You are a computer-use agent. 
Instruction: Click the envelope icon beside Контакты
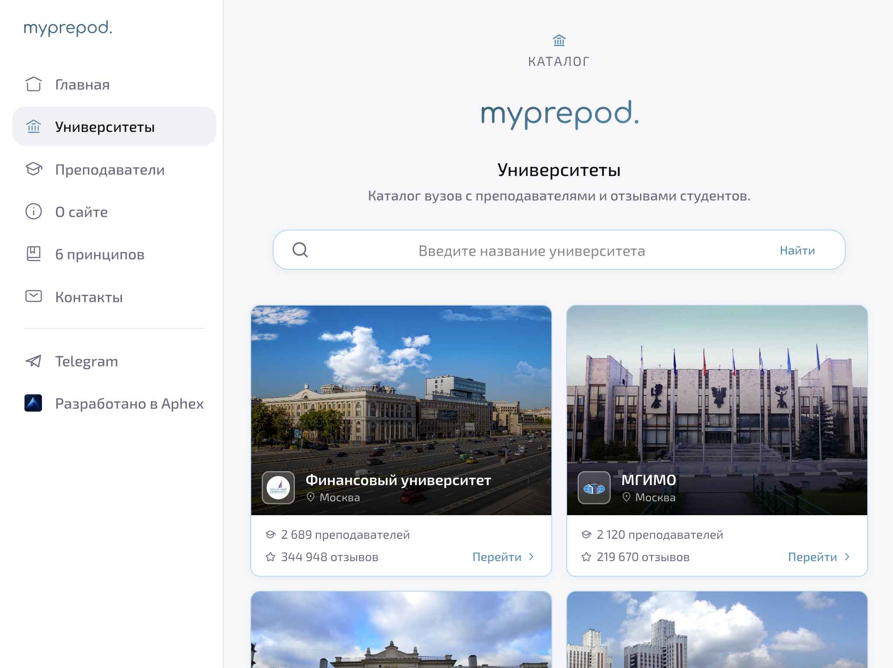[x=34, y=296]
